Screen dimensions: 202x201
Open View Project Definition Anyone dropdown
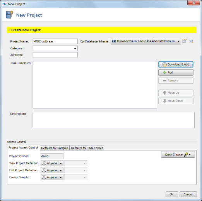(52, 163)
